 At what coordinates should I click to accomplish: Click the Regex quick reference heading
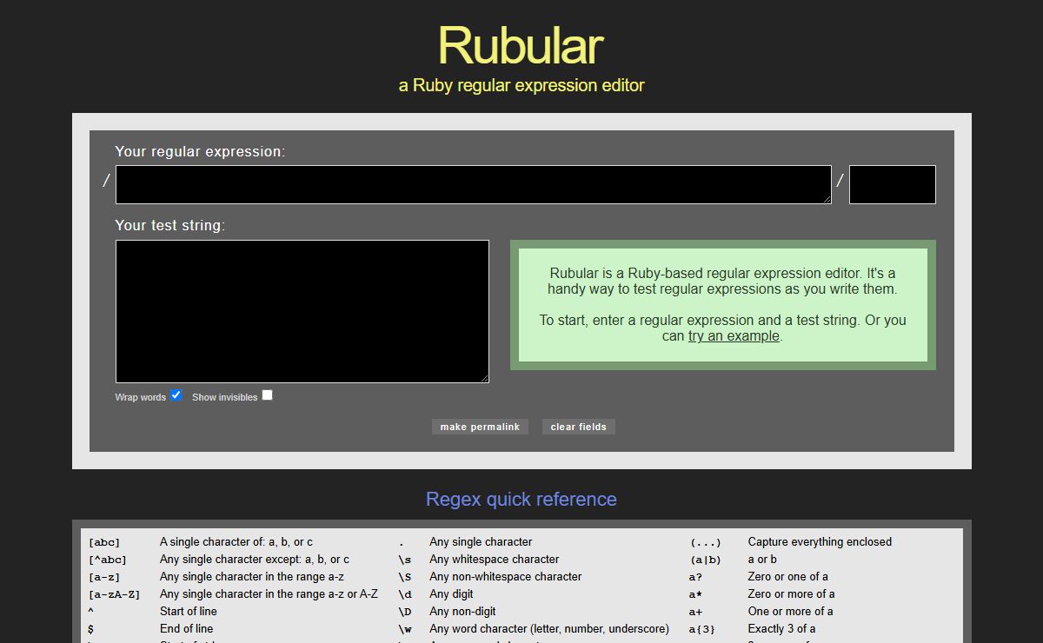521,500
